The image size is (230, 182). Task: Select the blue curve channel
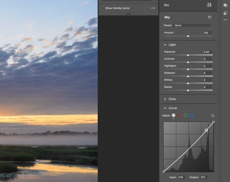tap(191, 115)
